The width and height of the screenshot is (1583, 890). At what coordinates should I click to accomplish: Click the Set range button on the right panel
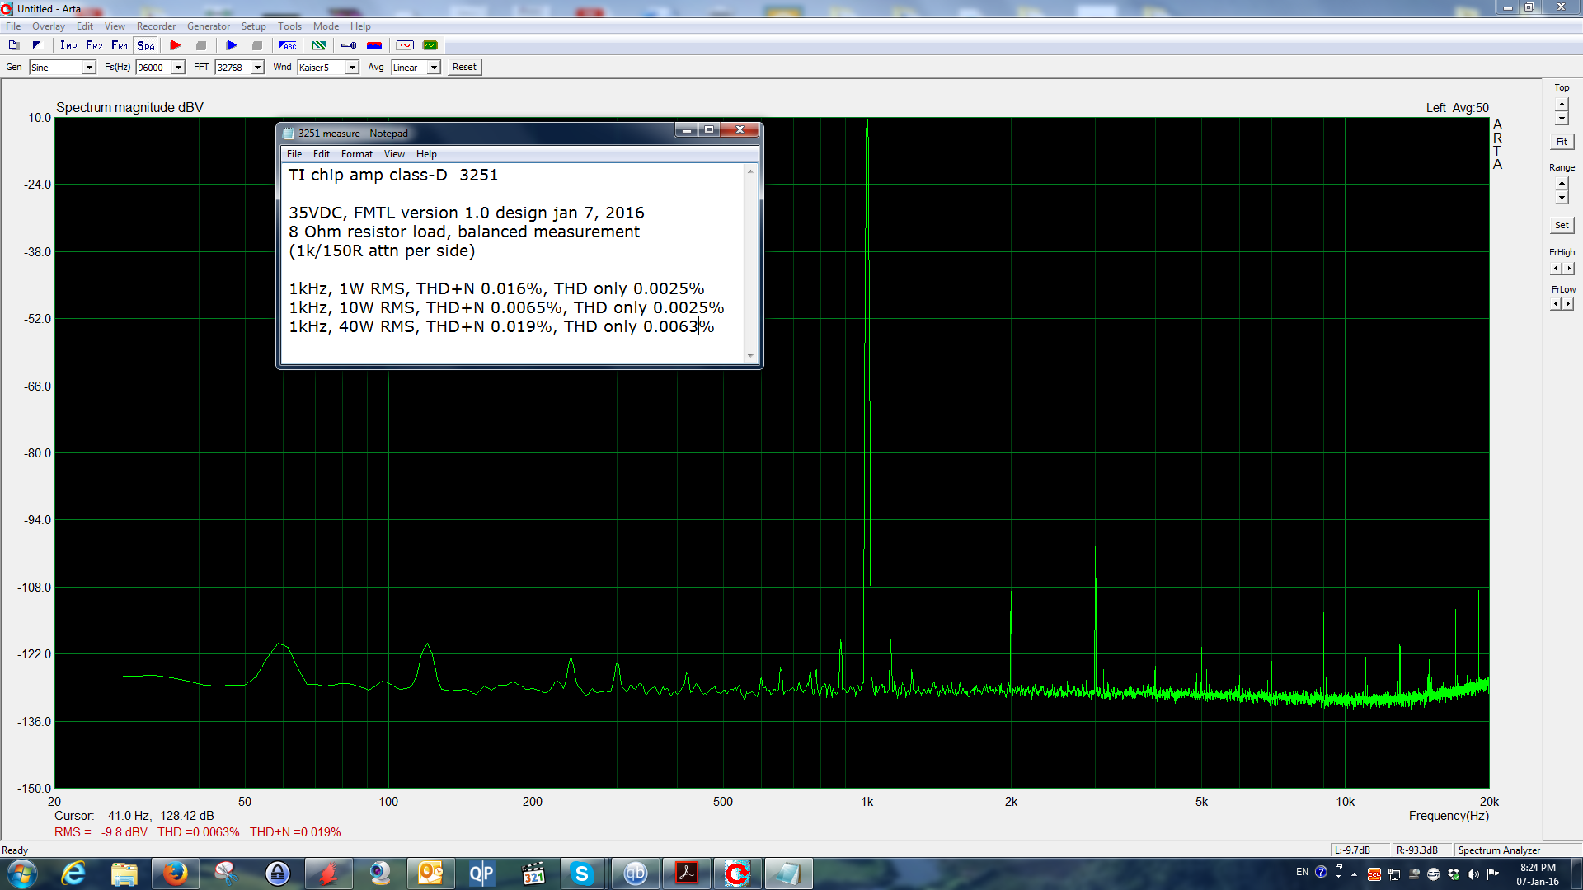pyautogui.click(x=1562, y=225)
